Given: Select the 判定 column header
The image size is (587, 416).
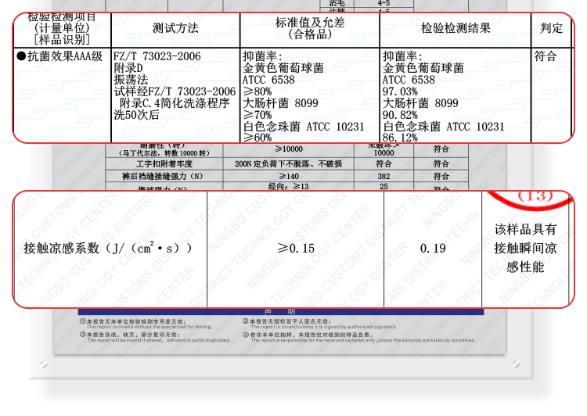Looking at the screenshot, I should pyautogui.click(x=551, y=29).
